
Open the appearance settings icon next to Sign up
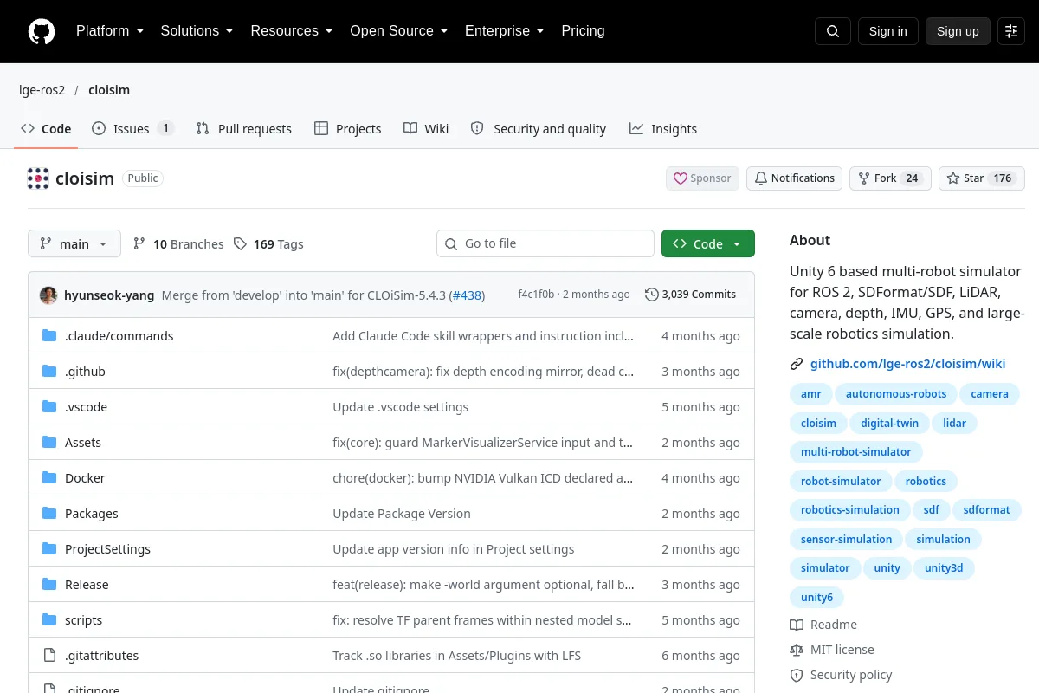click(1011, 31)
